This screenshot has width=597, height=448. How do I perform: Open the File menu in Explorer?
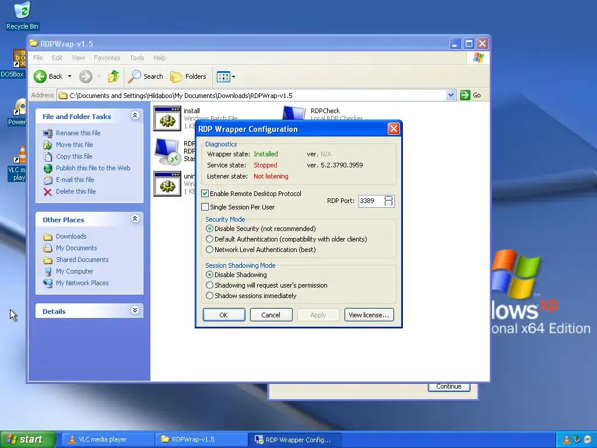coord(38,58)
